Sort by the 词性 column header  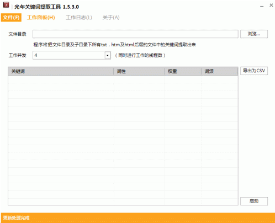(139, 71)
